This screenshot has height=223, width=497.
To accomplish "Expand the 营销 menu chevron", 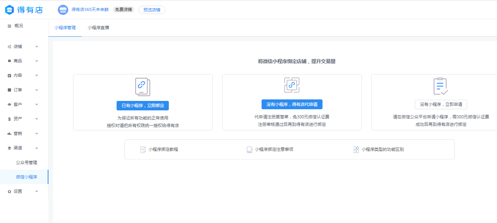I will click(37, 133).
